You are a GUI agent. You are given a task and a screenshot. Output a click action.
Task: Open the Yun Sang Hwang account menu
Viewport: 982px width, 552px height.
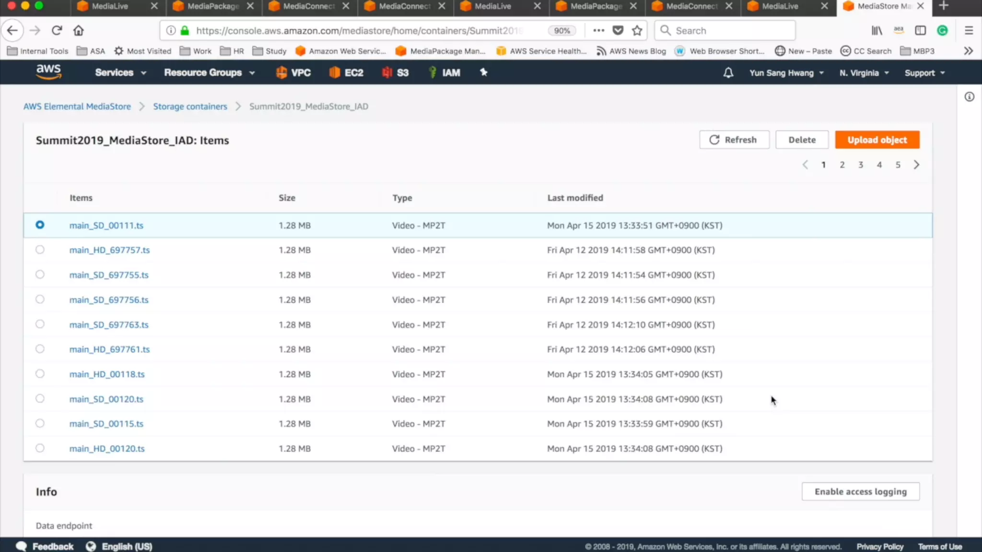point(786,73)
